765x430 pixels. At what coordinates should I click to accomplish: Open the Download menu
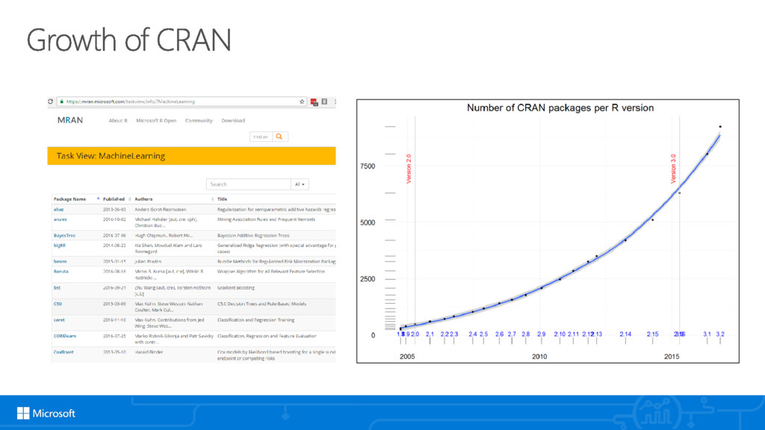[x=233, y=120]
